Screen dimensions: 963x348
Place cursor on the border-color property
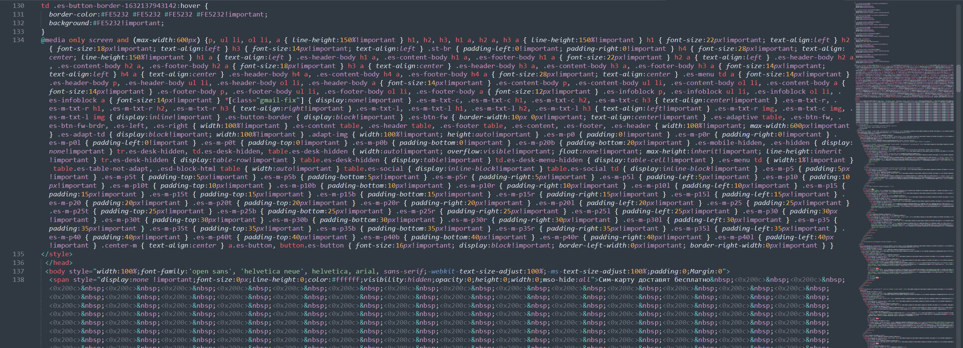coord(73,14)
